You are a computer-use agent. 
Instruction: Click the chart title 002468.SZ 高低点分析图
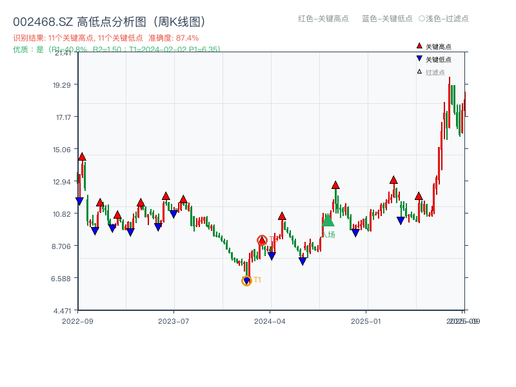(109, 22)
